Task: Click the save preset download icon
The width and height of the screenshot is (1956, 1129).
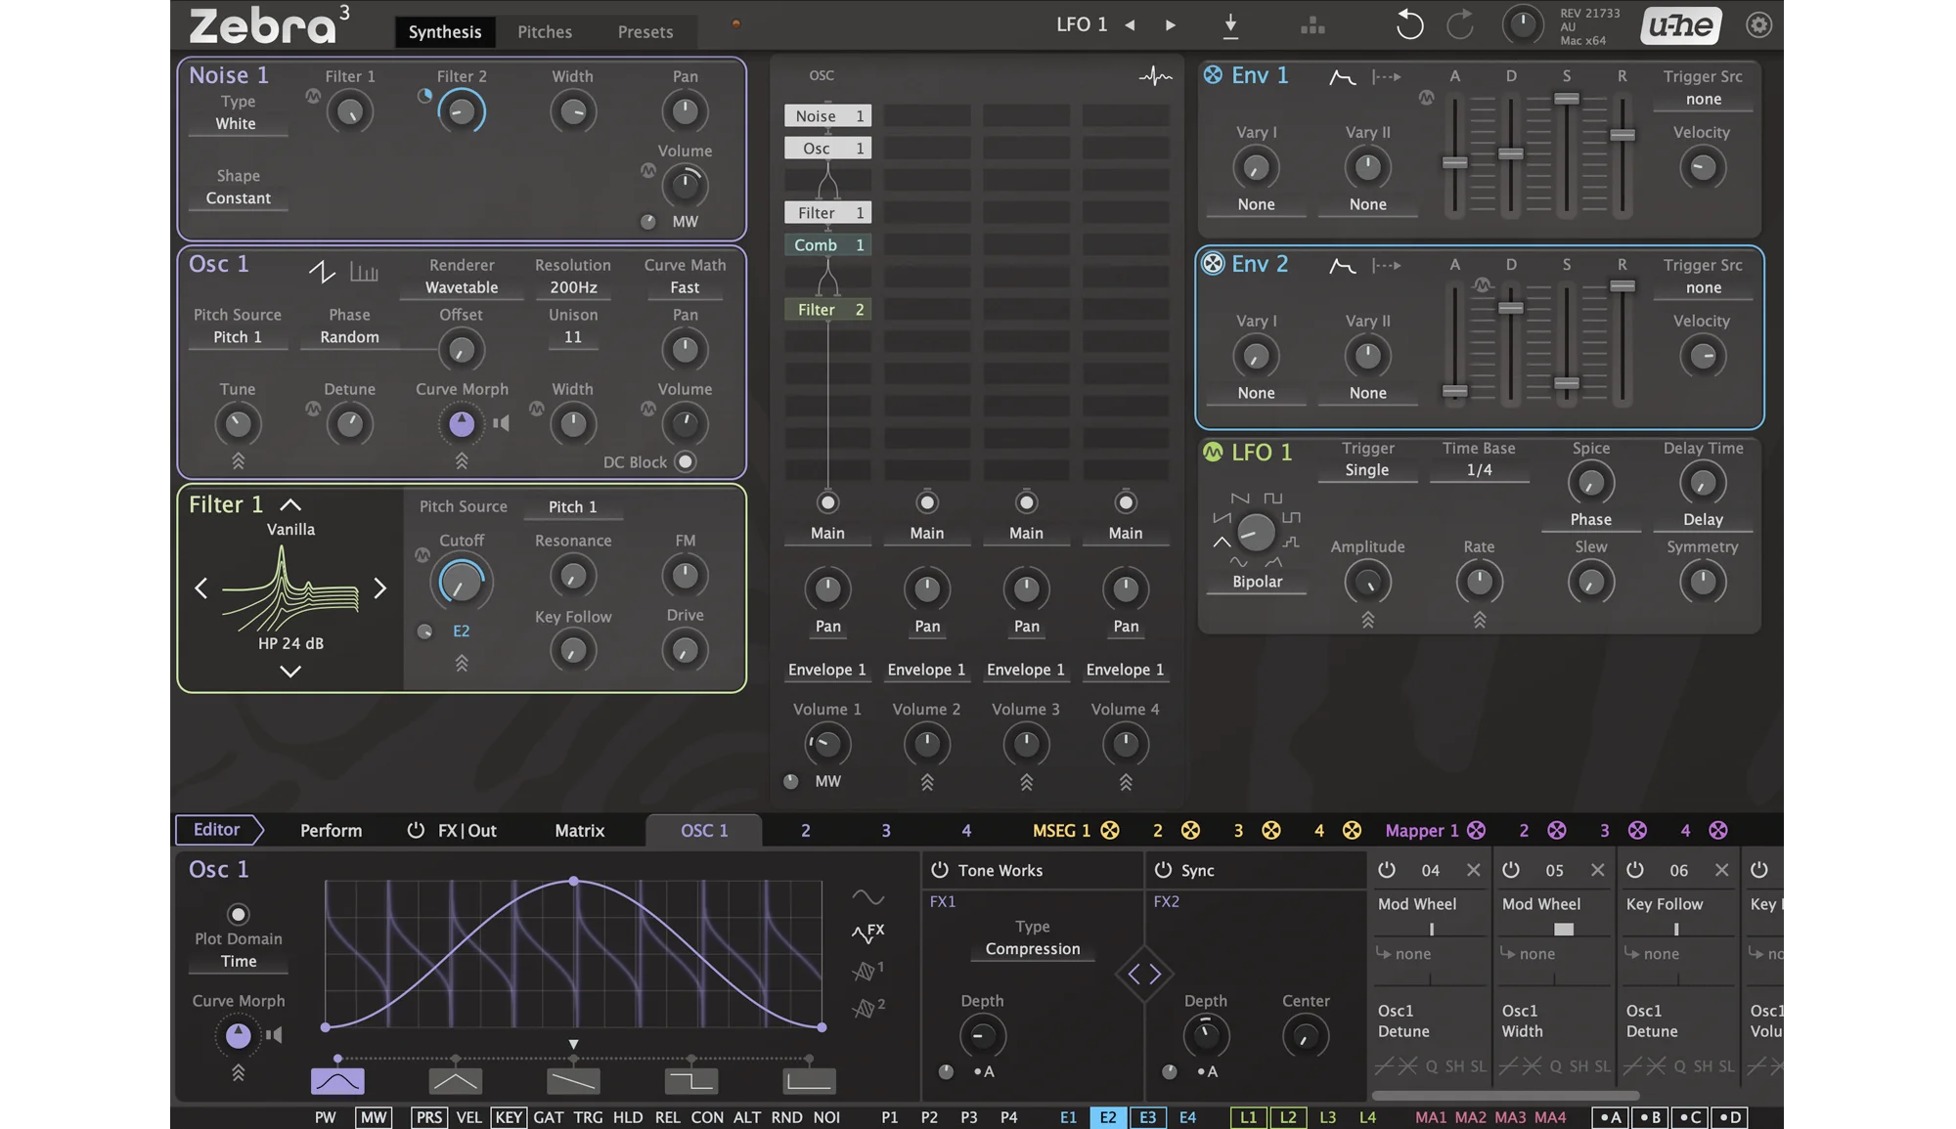Action: point(1230,25)
